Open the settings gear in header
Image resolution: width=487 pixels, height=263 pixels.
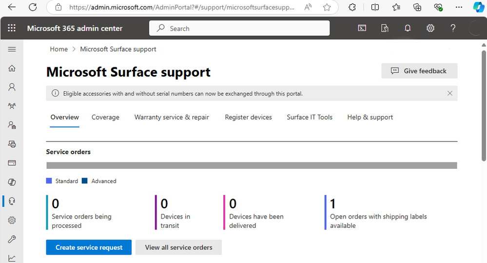(430, 28)
